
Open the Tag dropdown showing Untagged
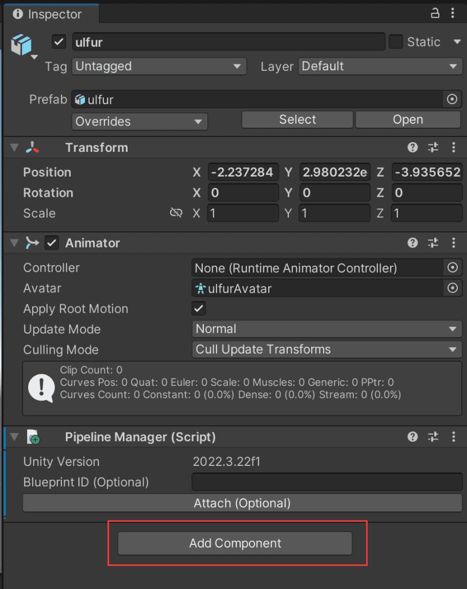pos(159,67)
